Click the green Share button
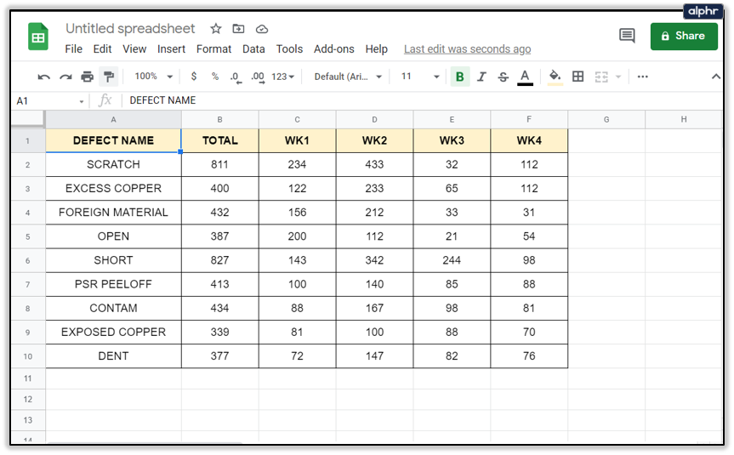Image resolution: width=734 pixels, height=455 pixels. point(684,36)
